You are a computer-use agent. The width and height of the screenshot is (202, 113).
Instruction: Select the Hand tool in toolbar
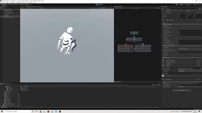(2, 4)
